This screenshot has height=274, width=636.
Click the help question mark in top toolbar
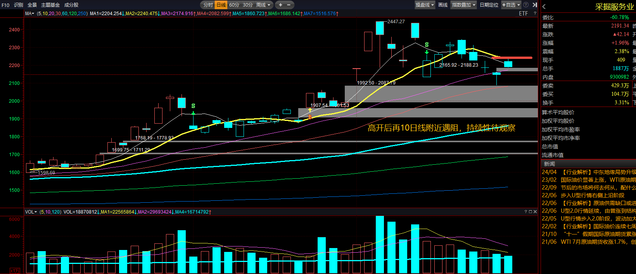pyautogui.click(x=526, y=5)
